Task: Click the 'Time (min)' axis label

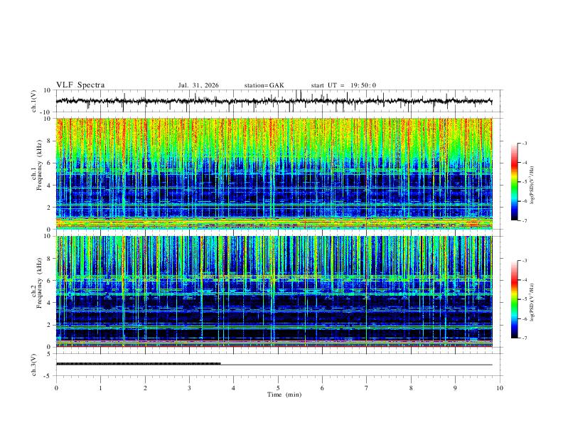Action: pyautogui.click(x=284, y=394)
